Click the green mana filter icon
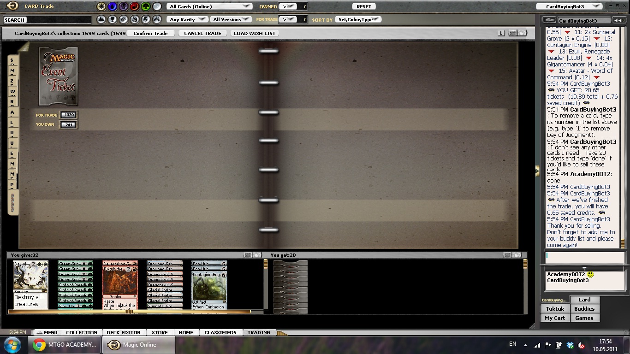The width and height of the screenshot is (630, 354). 146,6
